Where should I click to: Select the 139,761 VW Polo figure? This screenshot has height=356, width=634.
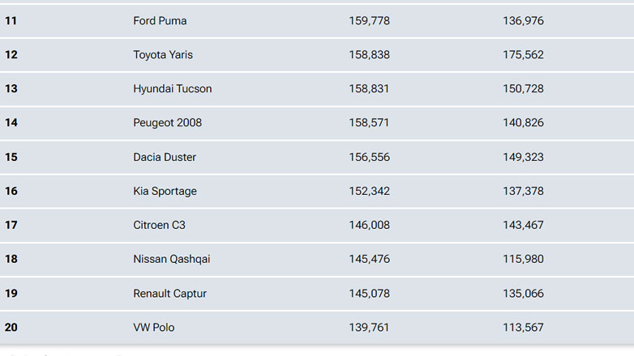369,327
